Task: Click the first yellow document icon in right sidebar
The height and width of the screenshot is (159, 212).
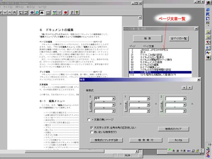Action: (208, 32)
